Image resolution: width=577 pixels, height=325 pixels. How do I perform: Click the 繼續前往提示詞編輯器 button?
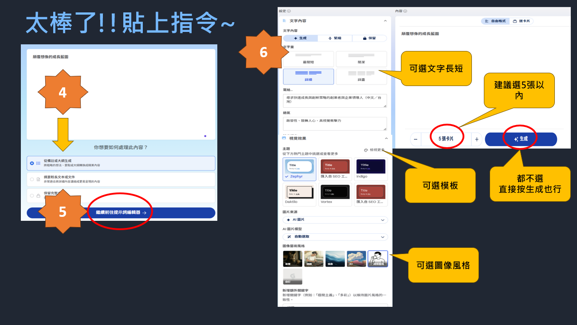pyautogui.click(x=121, y=213)
